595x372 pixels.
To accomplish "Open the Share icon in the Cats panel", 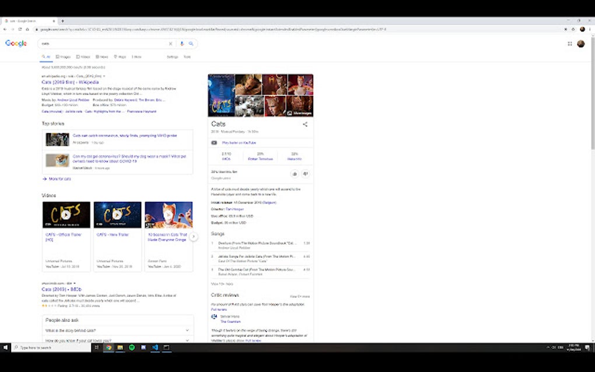I will pos(305,124).
